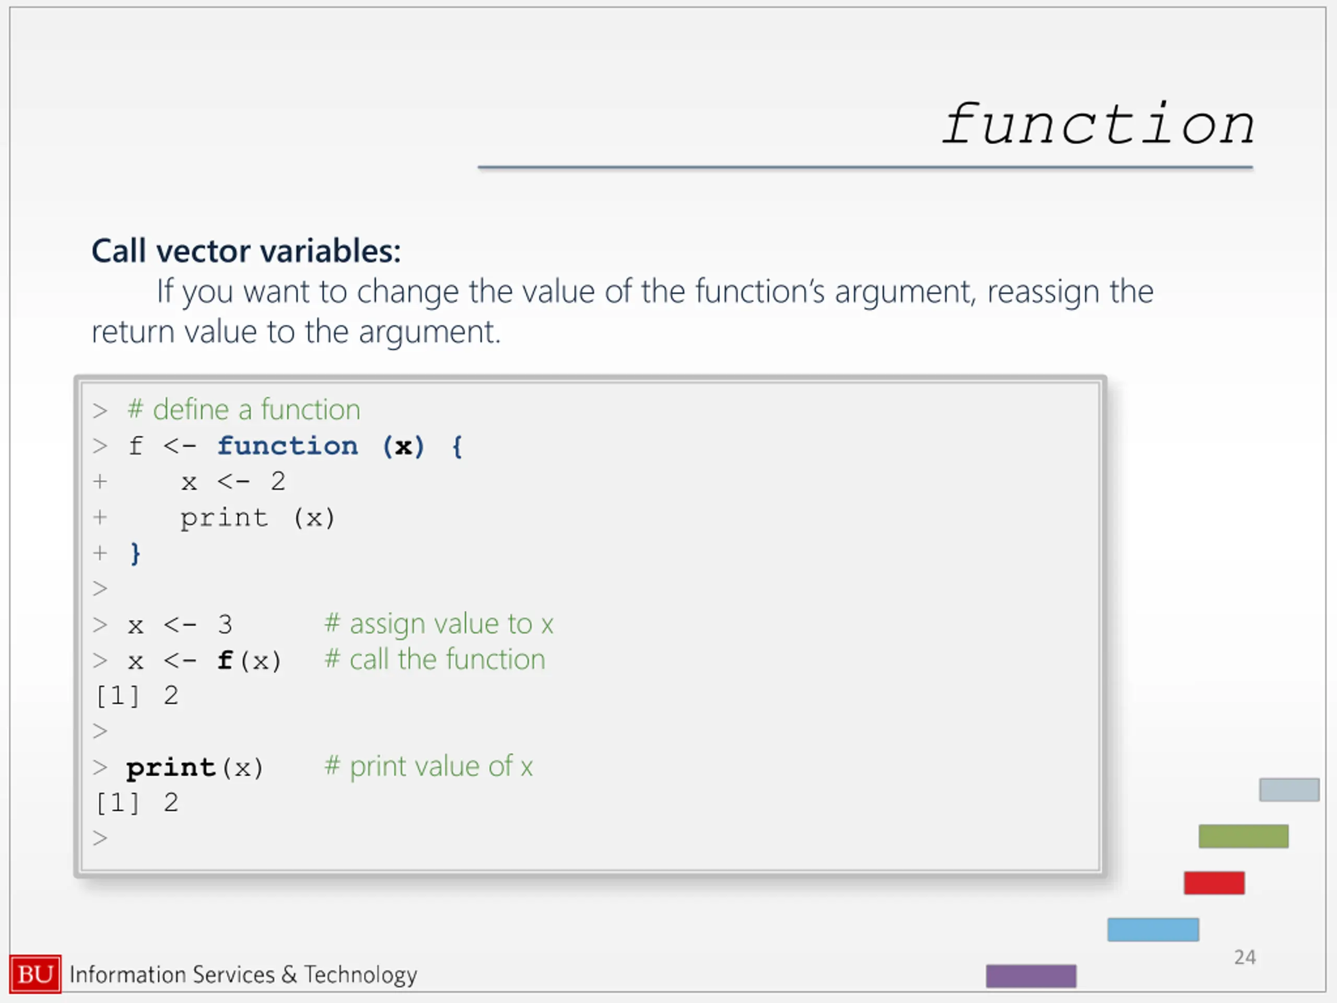Click the "# print value of x" comment
Screen dimensions: 1337x1003
[x=429, y=766]
